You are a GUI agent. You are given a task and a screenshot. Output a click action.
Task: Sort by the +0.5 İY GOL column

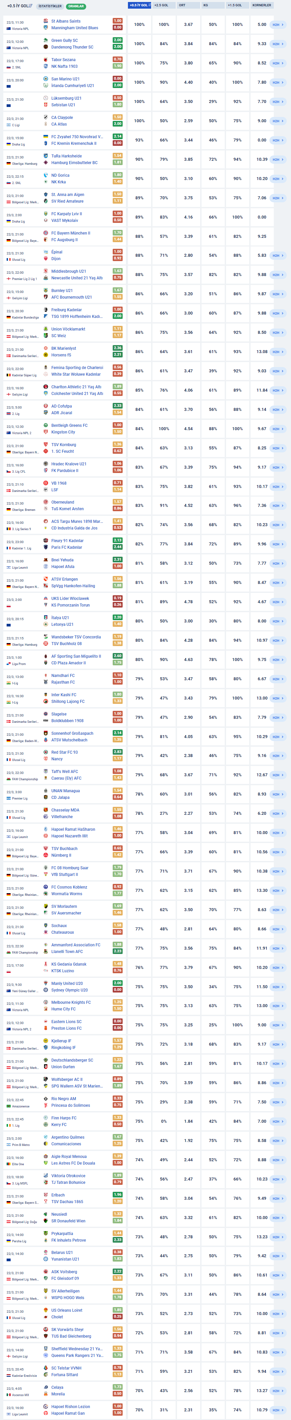point(139,5)
